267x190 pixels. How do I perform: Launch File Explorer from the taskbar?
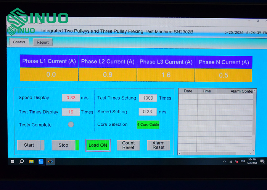[x=31, y=161]
